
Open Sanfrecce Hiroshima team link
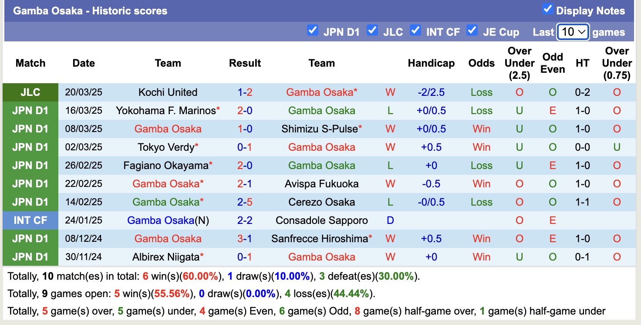tap(319, 239)
